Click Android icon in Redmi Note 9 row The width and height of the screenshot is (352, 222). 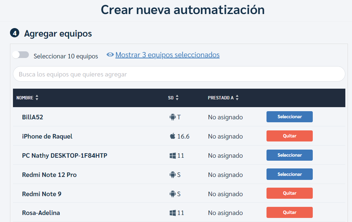pyautogui.click(x=172, y=194)
